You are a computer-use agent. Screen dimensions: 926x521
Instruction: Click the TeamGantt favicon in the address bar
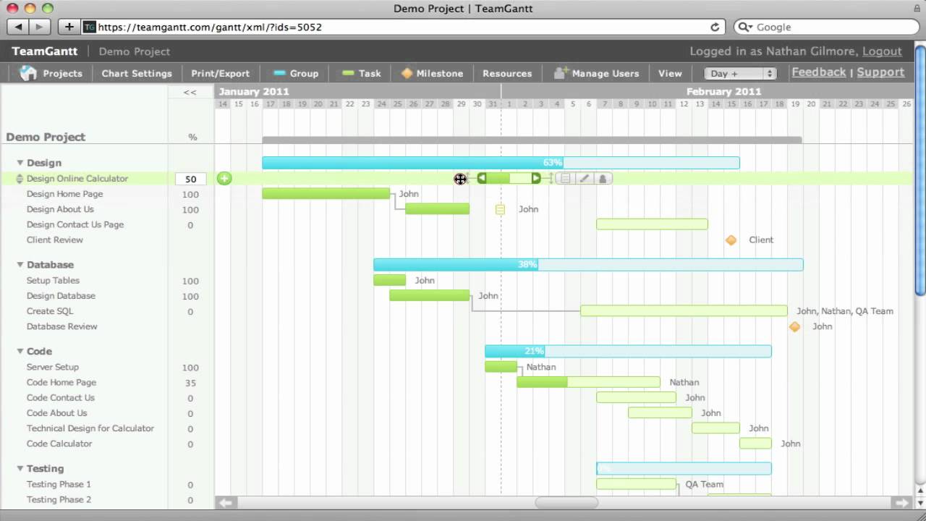[x=90, y=27]
